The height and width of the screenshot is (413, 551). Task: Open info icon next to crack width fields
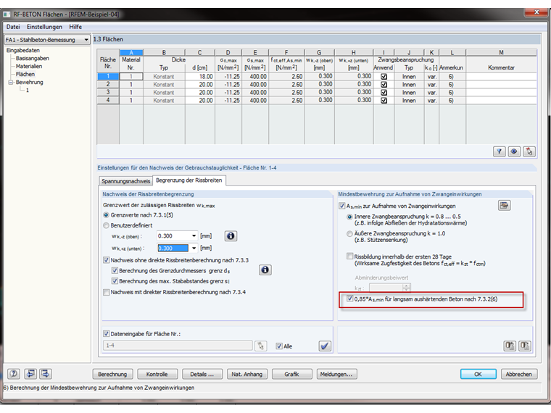coord(231,236)
